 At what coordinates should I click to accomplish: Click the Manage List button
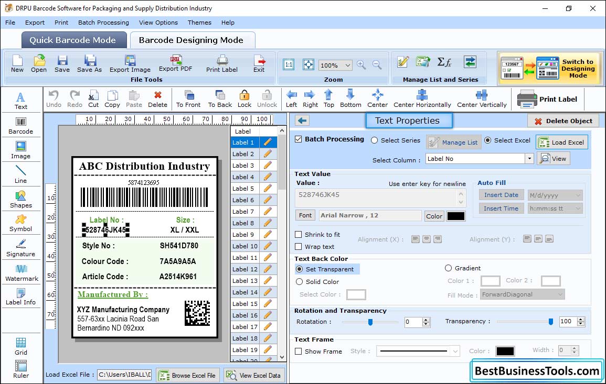tap(454, 142)
